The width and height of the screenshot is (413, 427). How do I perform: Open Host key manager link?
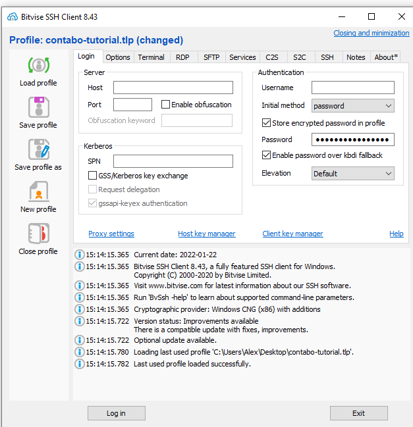[x=207, y=234]
